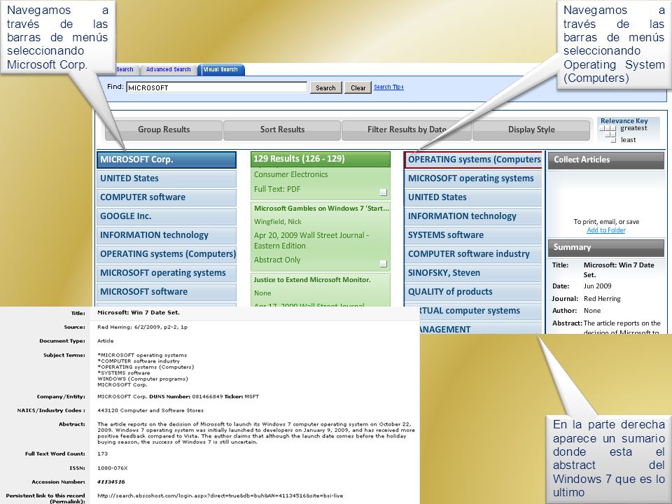This screenshot has width=672, height=504.
Task: Click the permalink URL in the record
Action: coord(220,496)
